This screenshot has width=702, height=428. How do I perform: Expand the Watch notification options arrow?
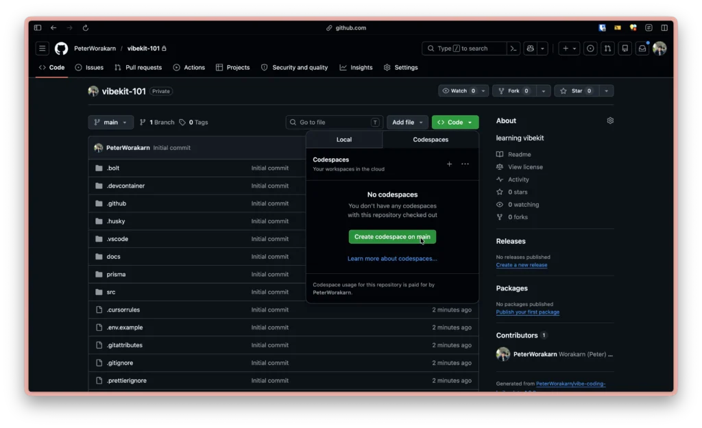[483, 91]
